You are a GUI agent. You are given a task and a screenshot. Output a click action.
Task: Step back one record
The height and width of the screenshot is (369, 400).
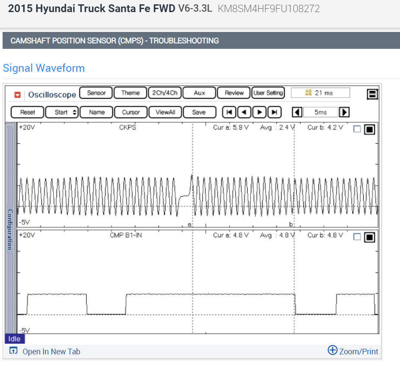pos(244,112)
